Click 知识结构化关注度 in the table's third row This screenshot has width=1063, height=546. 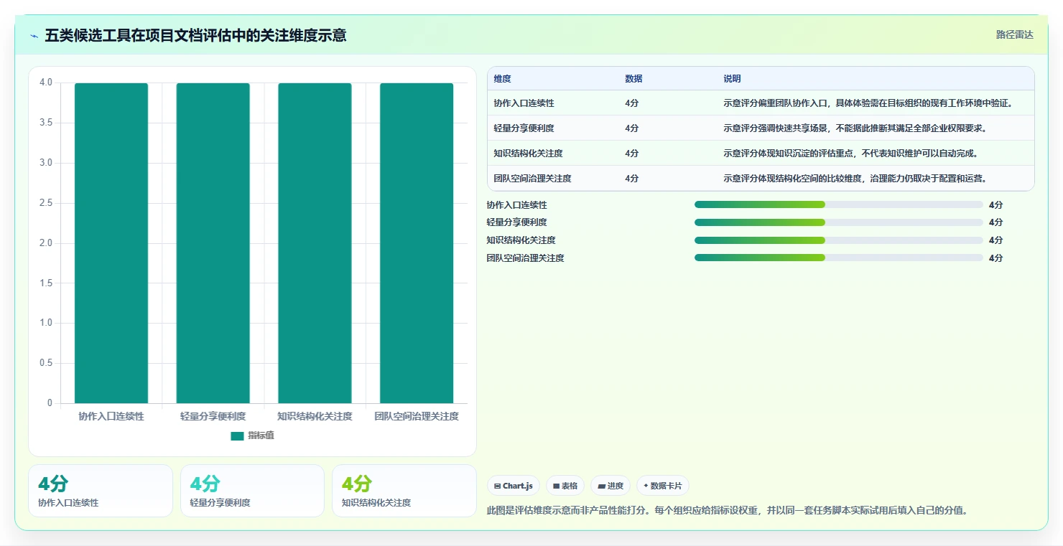point(528,154)
